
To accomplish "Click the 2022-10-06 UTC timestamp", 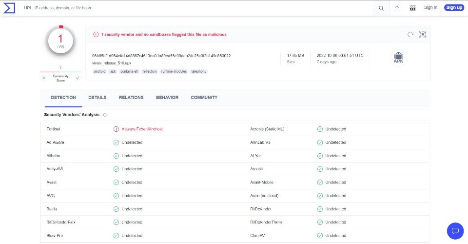I will pos(340,56).
